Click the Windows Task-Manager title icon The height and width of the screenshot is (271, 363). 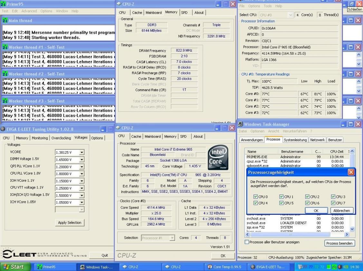click(x=241, y=124)
